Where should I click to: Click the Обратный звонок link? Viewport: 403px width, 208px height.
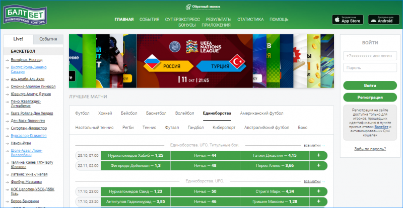pyautogui.click(x=206, y=7)
